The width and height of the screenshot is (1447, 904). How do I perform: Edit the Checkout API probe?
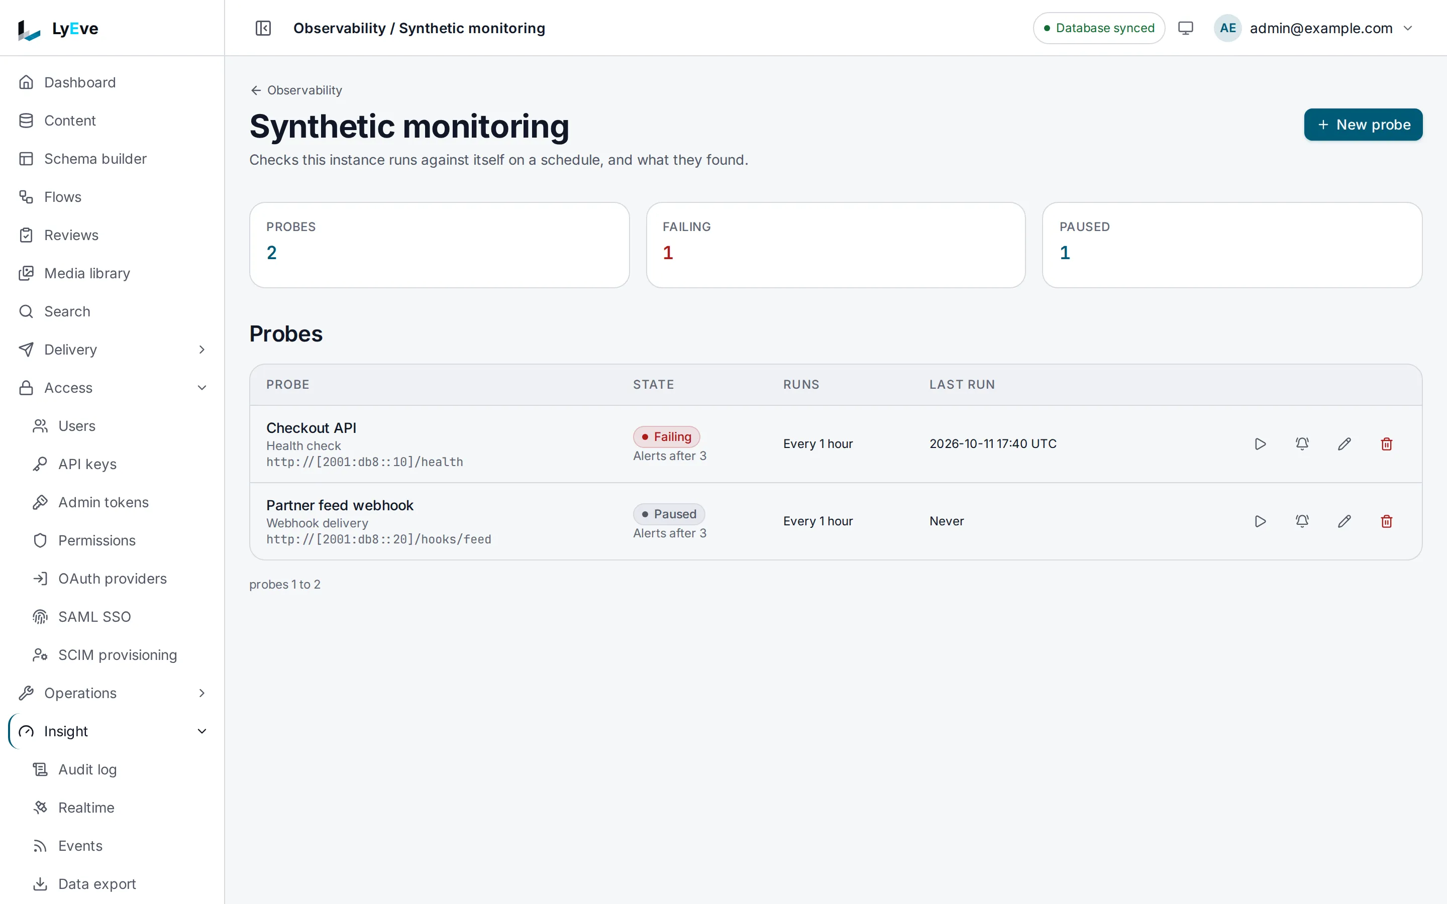coord(1344,443)
